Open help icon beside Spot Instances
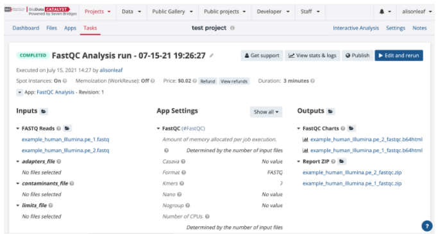 pos(65,81)
